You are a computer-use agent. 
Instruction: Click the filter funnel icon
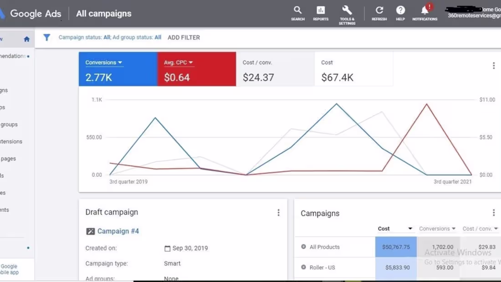[46, 37]
